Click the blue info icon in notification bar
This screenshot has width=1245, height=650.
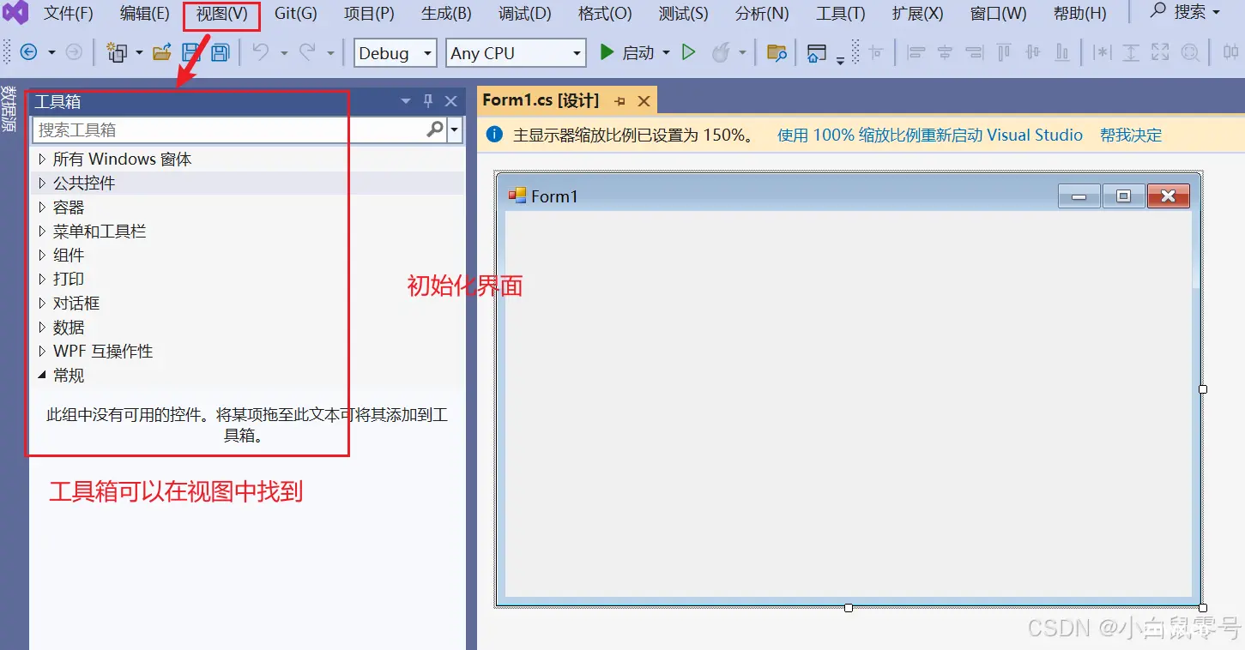coord(494,135)
